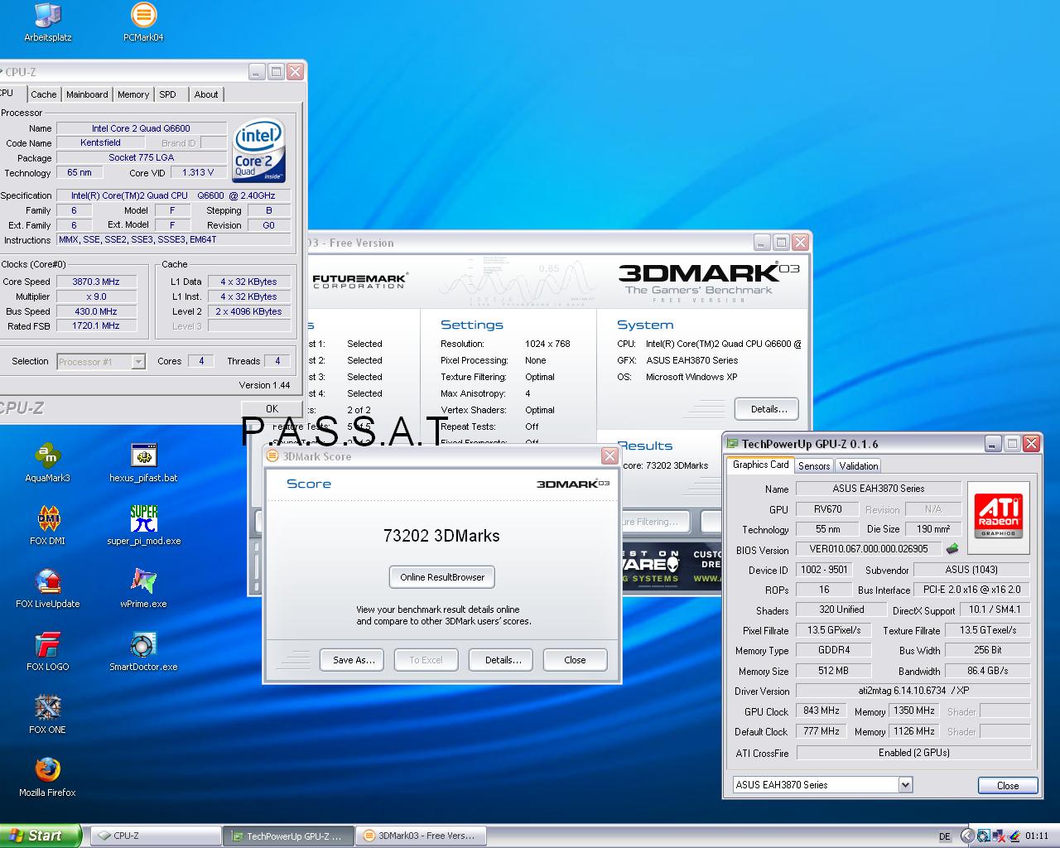The height and width of the screenshot is (848, 1060).
Task: Click the Alienware banner in 3DMark03 window
Action: 672,567
